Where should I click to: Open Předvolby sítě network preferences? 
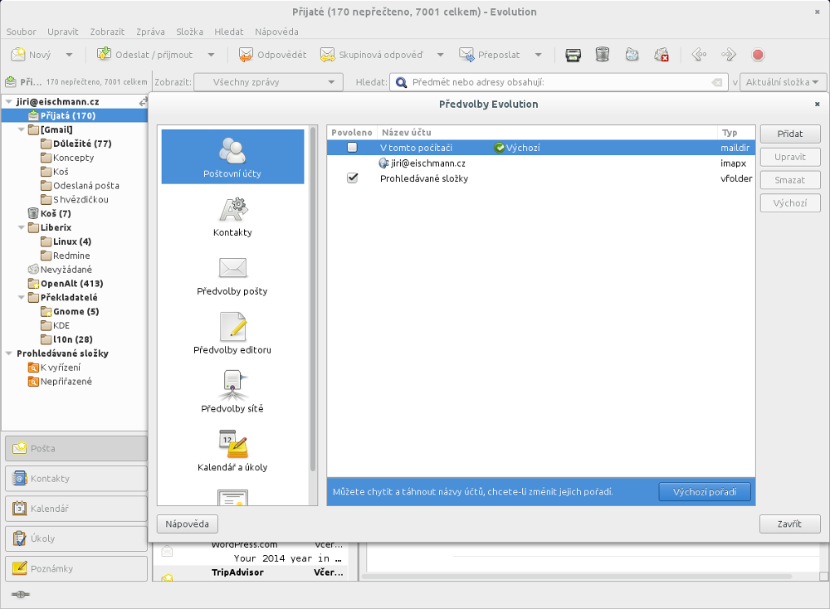(x=232, y=392)
